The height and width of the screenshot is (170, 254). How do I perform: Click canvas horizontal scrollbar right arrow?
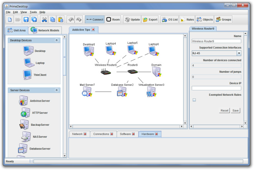click(x=181, y=126)
